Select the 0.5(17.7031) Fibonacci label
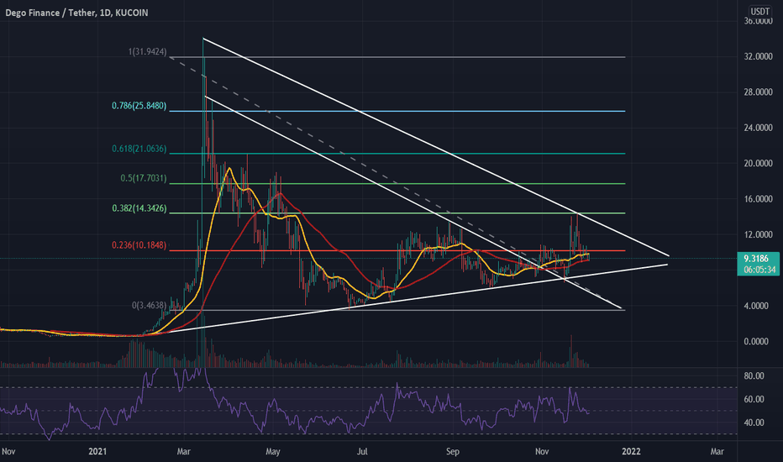This screenshot has height=462, width=783. coord(144,178)
